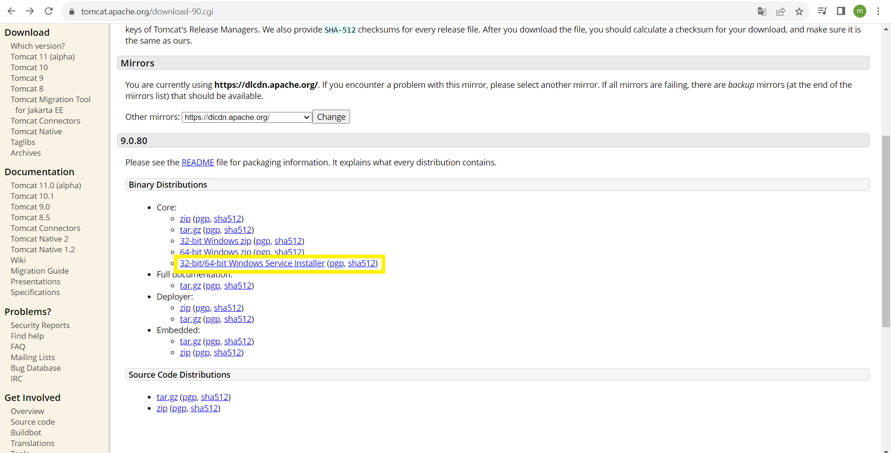Open Security Reports link
Image resolution: width=891 pixels, height=453 pixels.
[40, 325]
